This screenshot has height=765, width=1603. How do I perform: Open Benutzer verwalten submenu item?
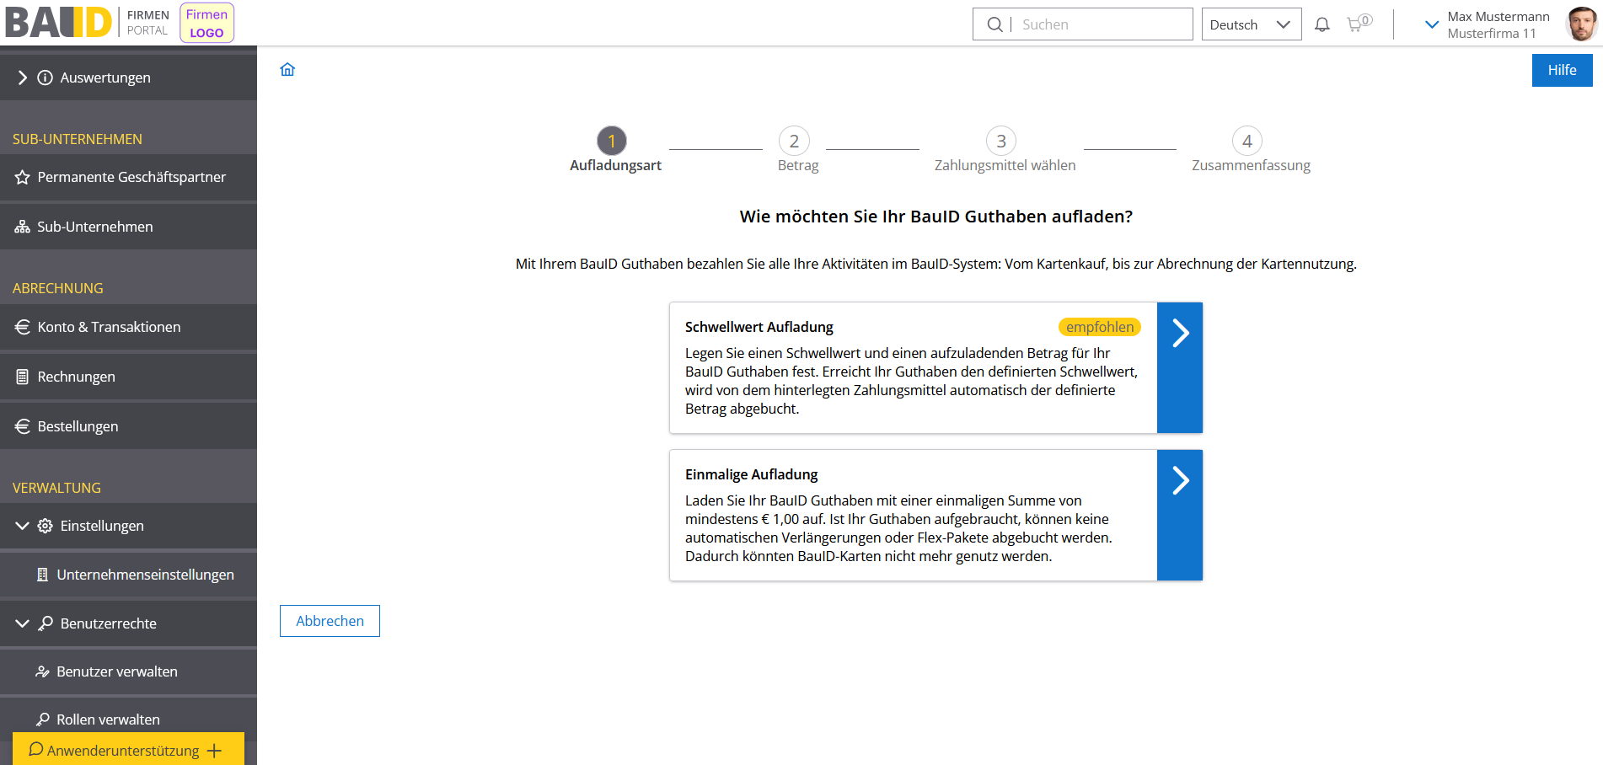pyautogui.click(x=128, y=671)
